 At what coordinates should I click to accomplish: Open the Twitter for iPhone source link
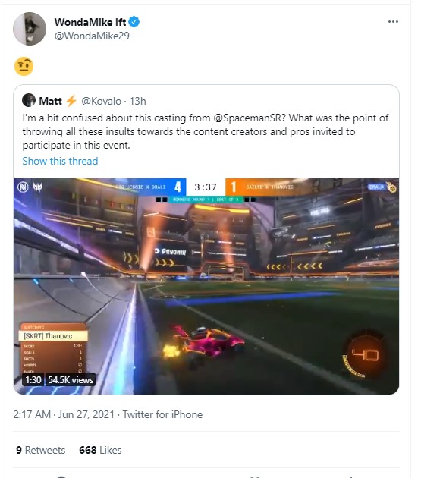pyautogui.click(x=162, y=414)
